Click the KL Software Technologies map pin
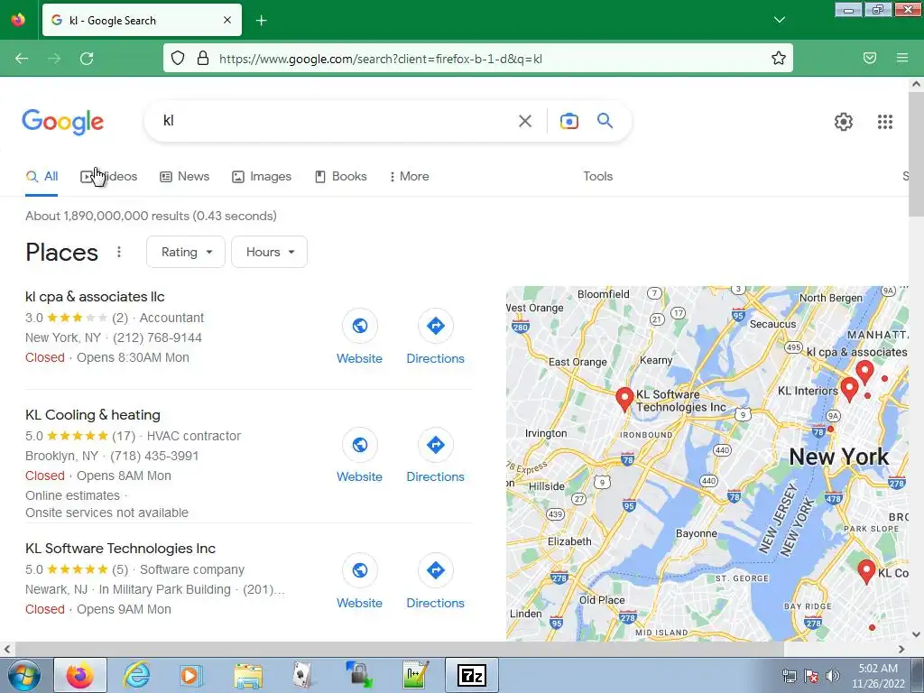This screenshot has height=693, width=924. [x=624, y=399]
